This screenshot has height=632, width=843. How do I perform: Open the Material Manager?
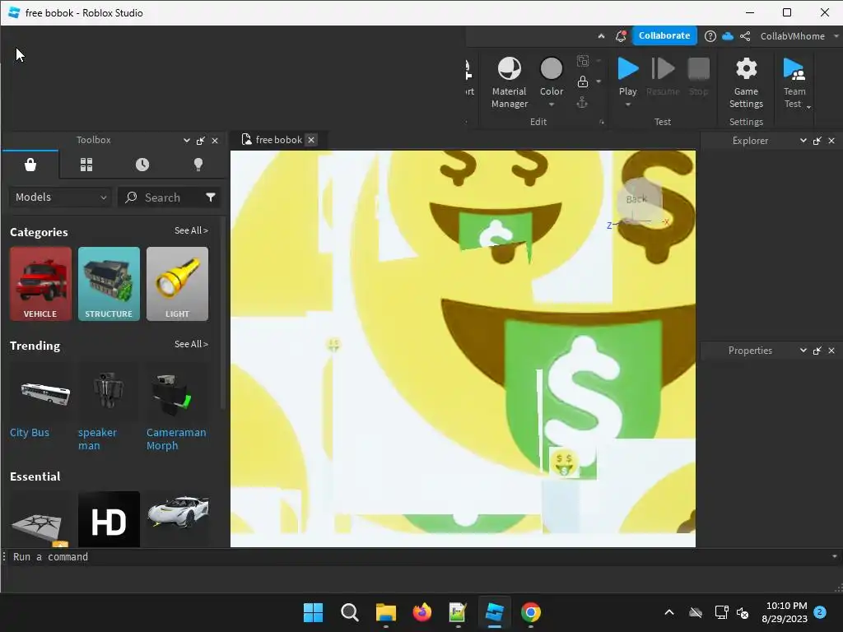pyautogui.click(x=509, y=82)
